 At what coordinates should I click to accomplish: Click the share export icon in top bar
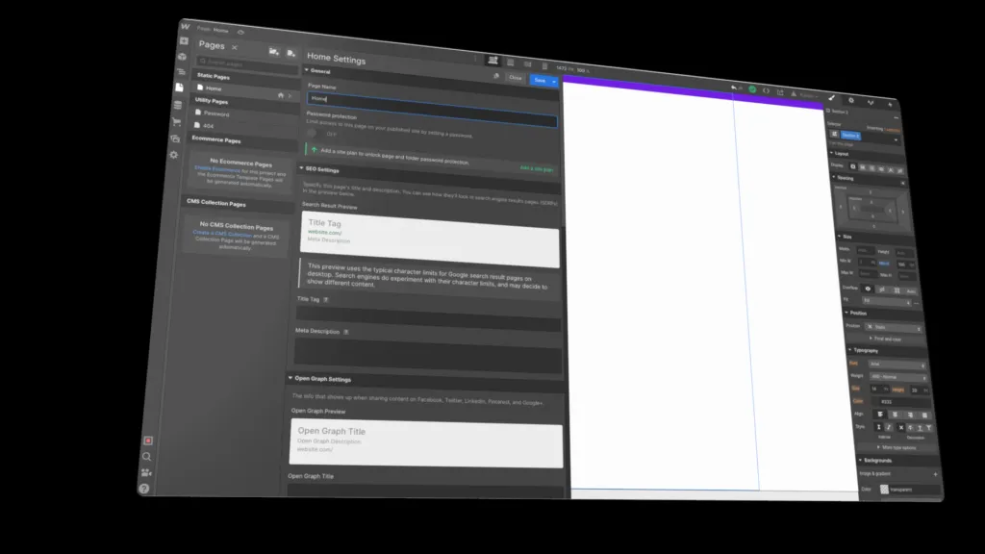(x=780, y=92)
